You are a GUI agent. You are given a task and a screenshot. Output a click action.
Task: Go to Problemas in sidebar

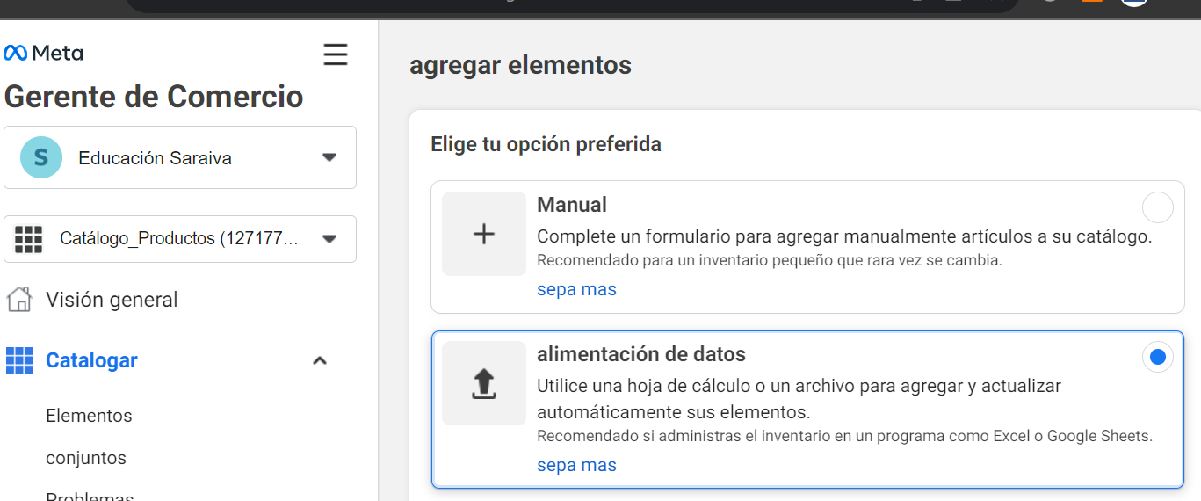tap(90, 497)
